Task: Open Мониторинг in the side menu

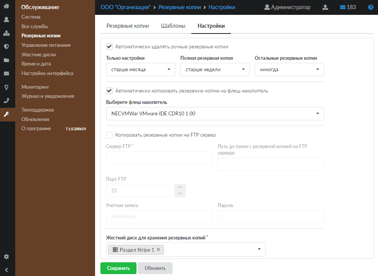Action: [x=35, y=87]
